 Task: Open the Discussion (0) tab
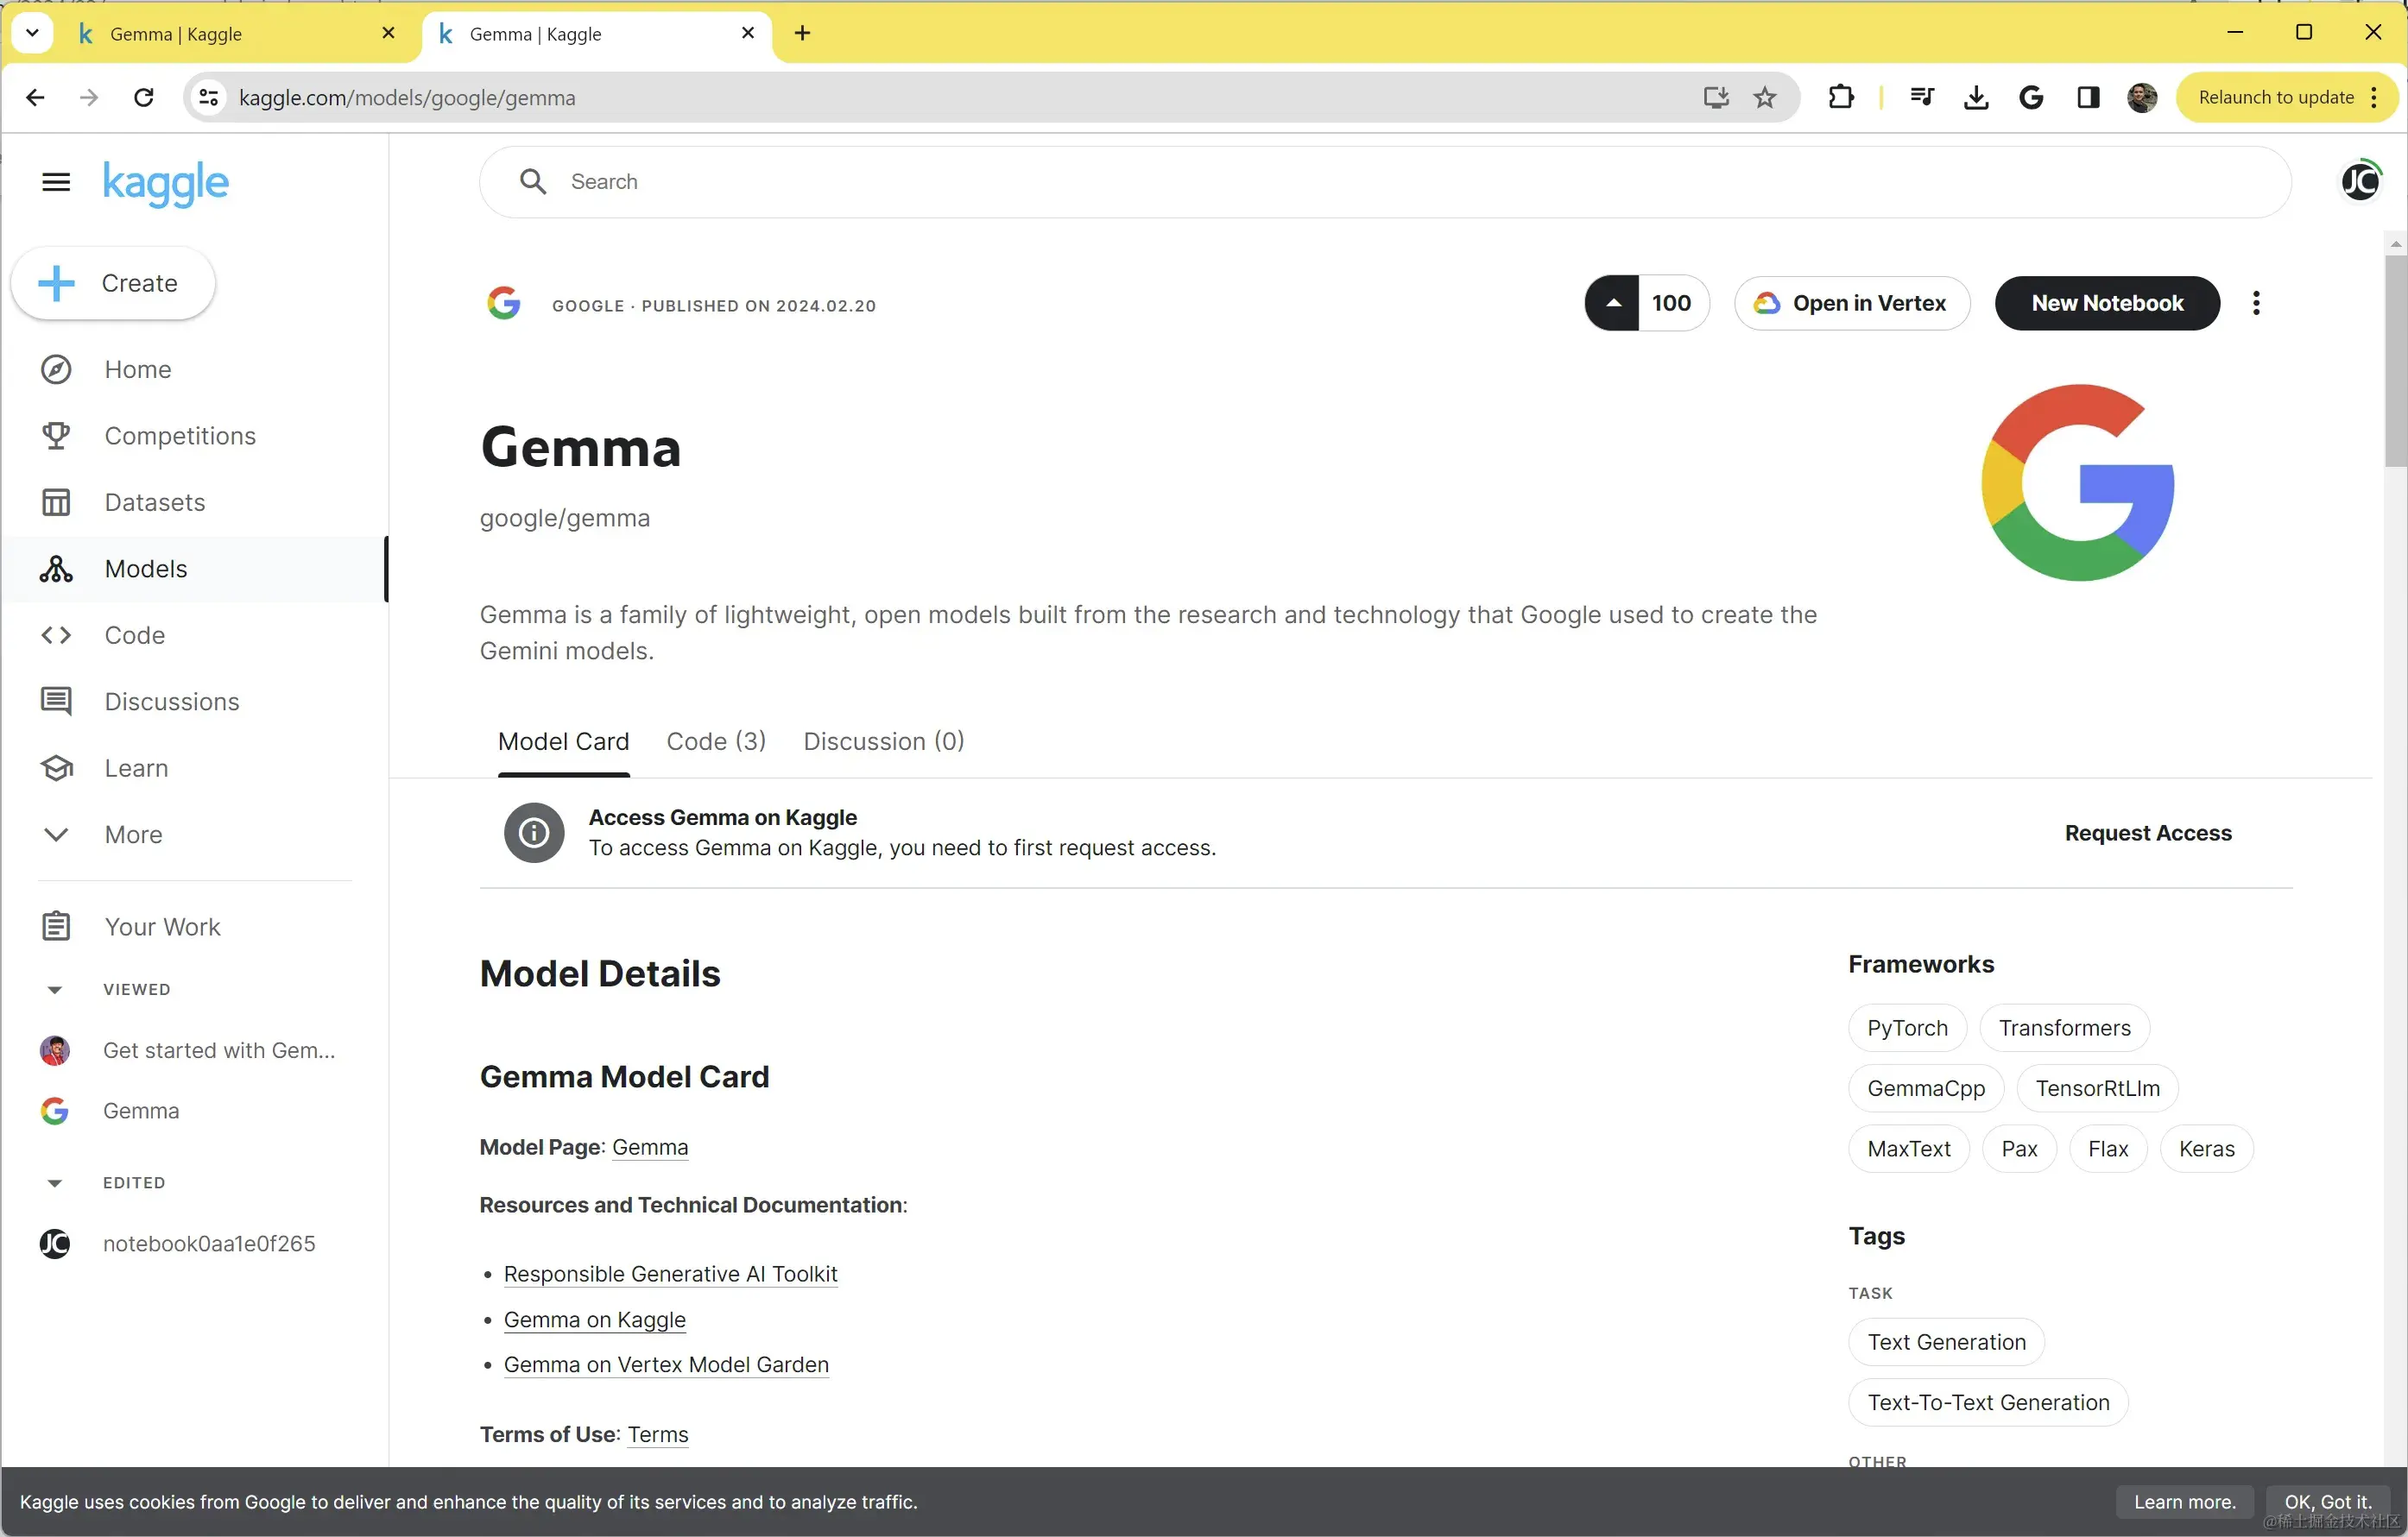tap(883, 741)
